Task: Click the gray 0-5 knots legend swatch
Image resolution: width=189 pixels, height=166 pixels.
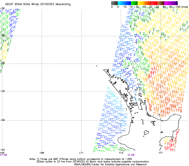Action: [114, 3]
